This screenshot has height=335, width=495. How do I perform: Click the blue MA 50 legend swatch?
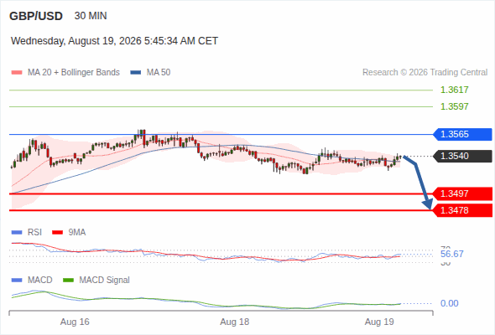(x=136, y=73)
